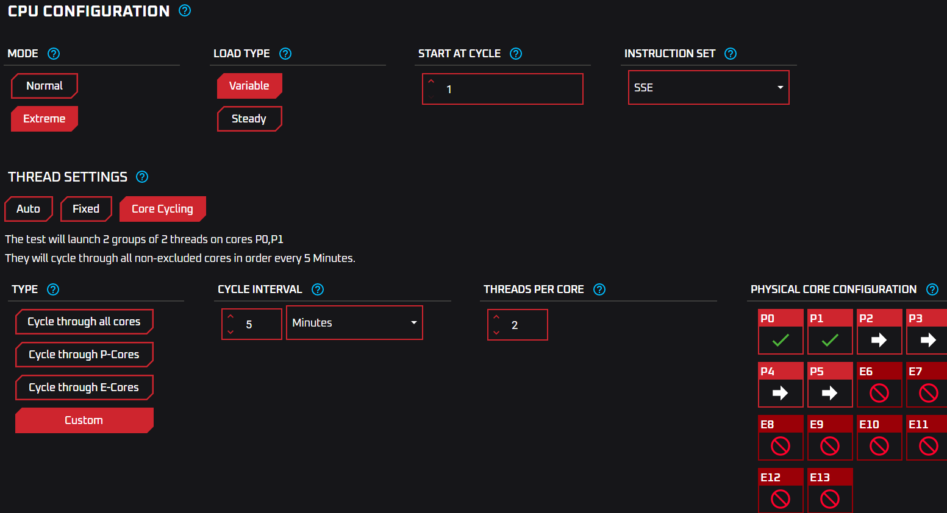The image size is (947, 513).
Task: Switch thread settings to Auto
Action: [29, 209]
